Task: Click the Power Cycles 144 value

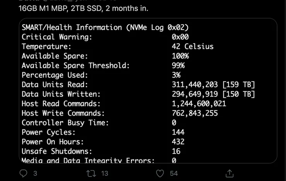Action: [178, 132]
